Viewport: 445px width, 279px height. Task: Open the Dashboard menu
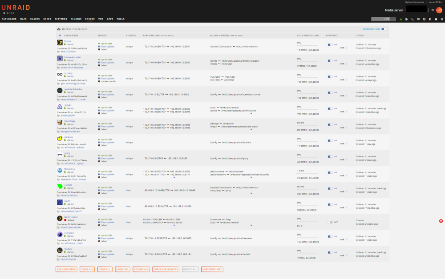coord(9,19)
